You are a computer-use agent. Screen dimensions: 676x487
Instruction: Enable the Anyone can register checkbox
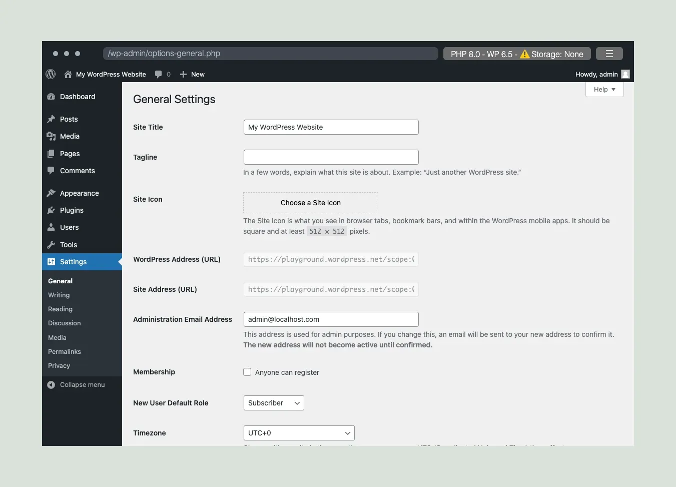[x=247, y=372]
